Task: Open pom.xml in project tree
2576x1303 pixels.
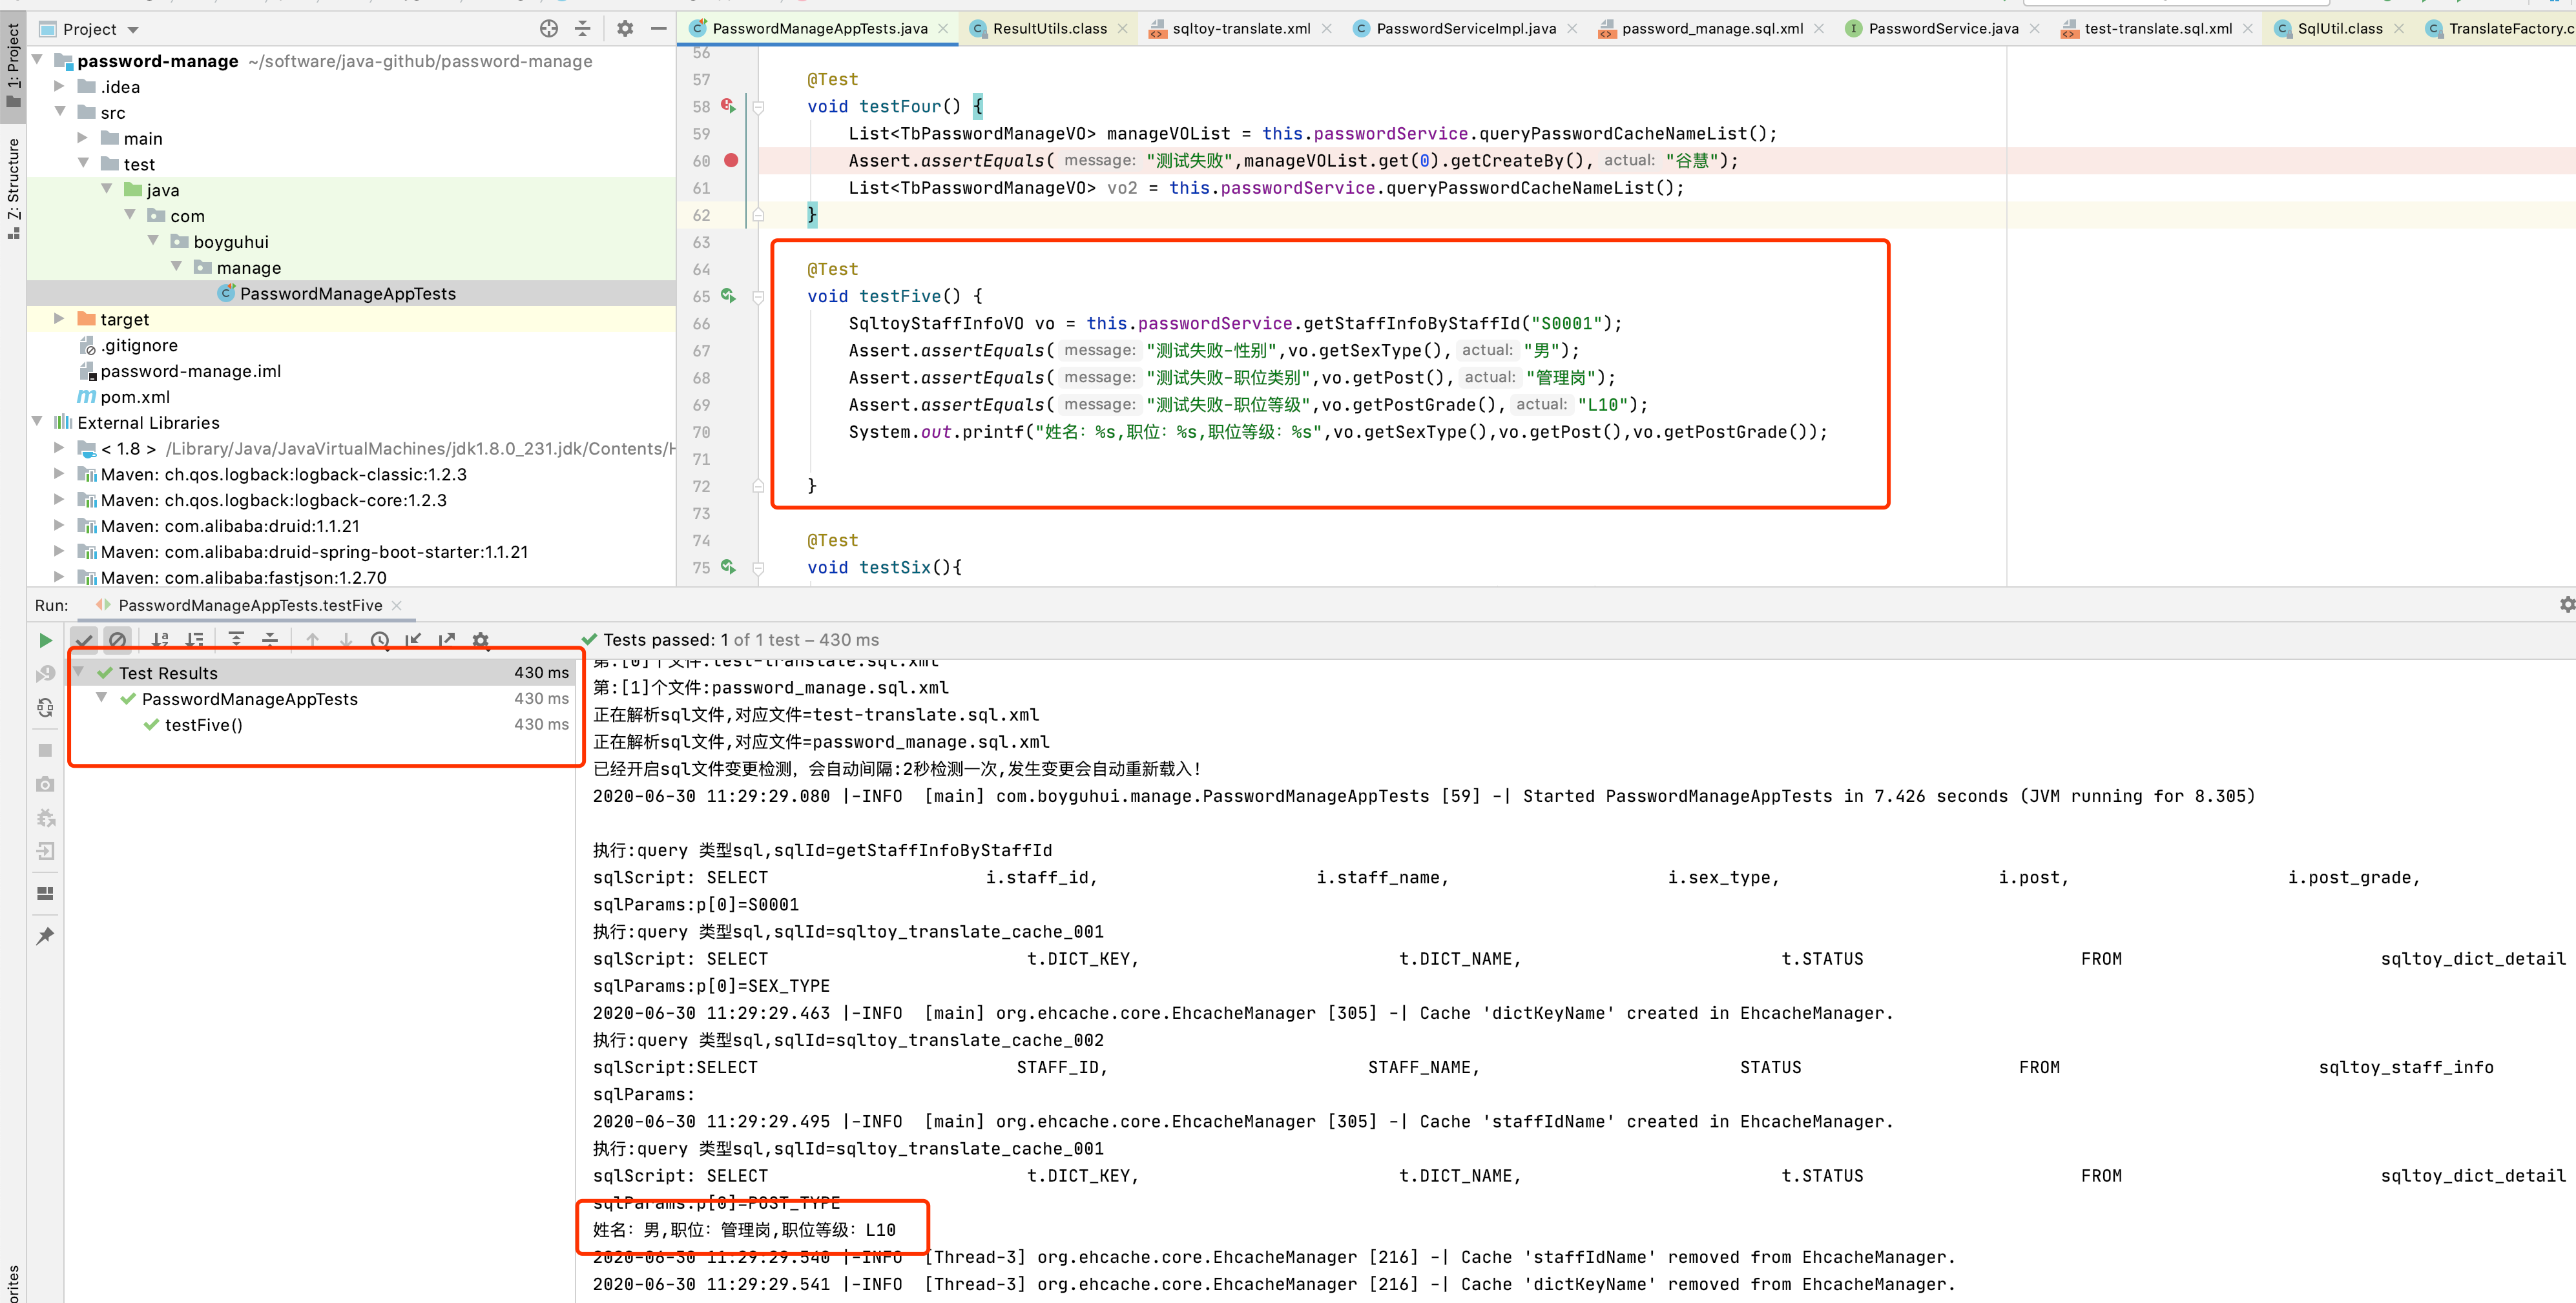Action: tap(135, 396)
